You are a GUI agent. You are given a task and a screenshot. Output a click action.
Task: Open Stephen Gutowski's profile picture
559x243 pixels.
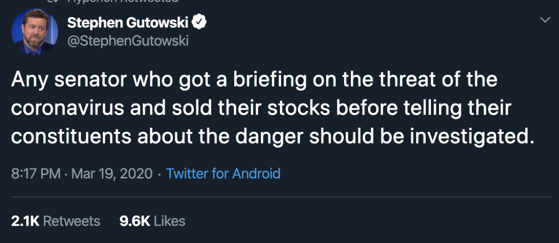tap(34, 33)
